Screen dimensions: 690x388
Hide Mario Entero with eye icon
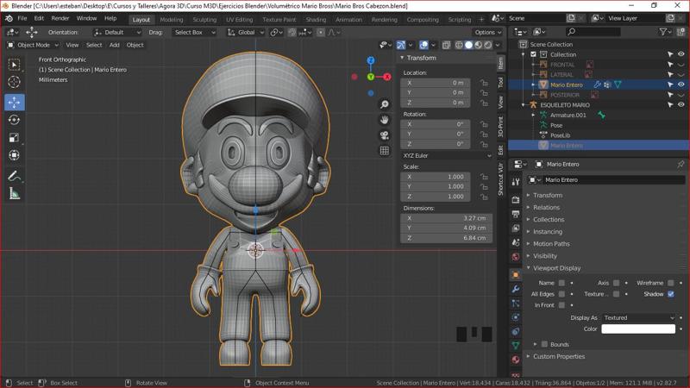coord(681,84)
